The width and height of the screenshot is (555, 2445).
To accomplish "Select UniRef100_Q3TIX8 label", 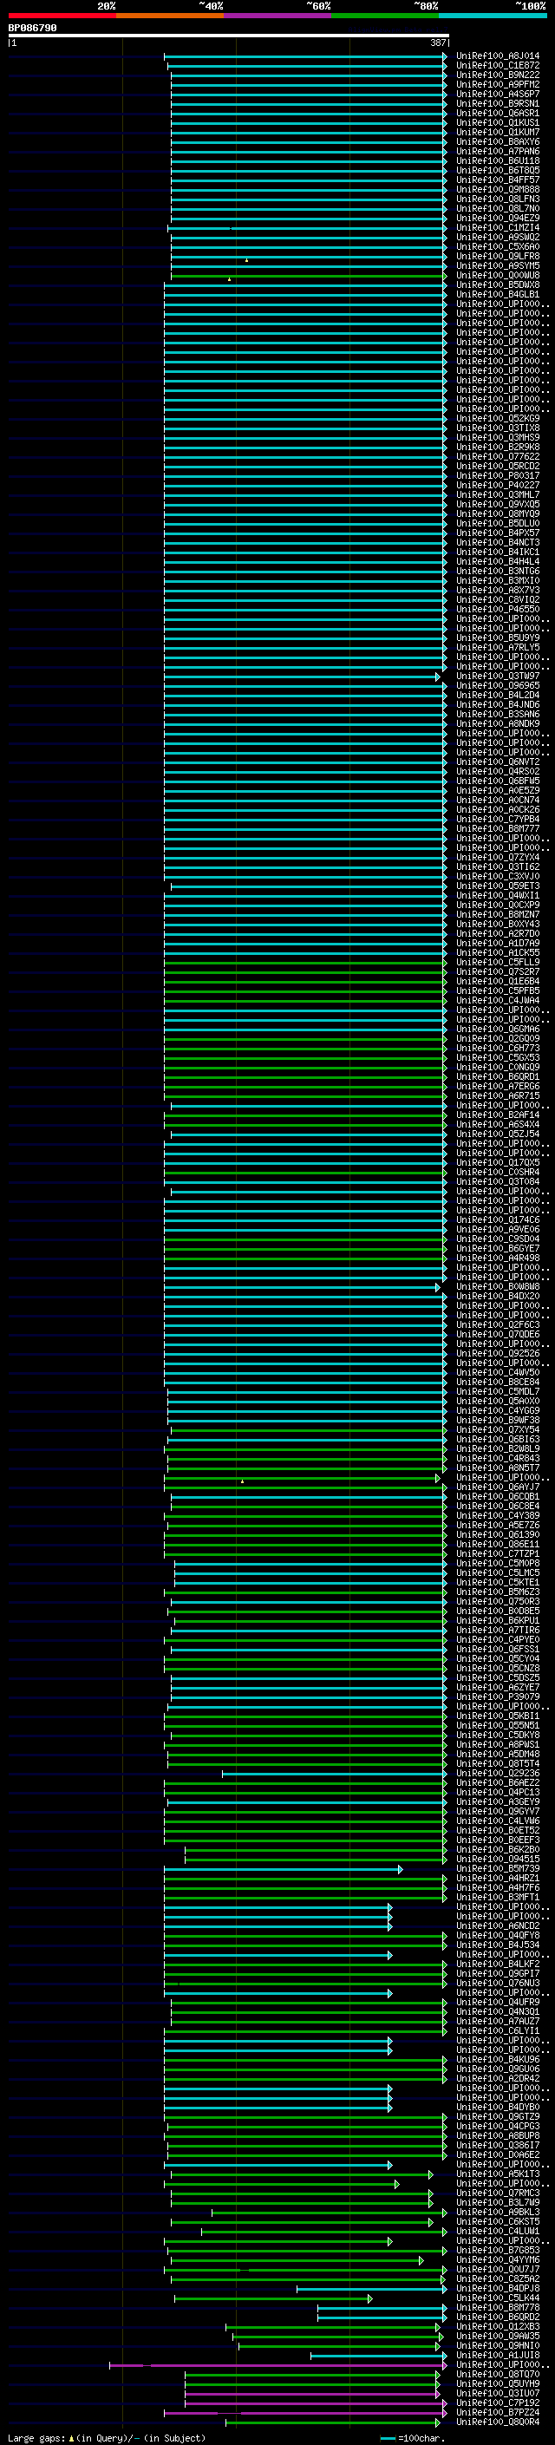I will (x=498, y=428).
